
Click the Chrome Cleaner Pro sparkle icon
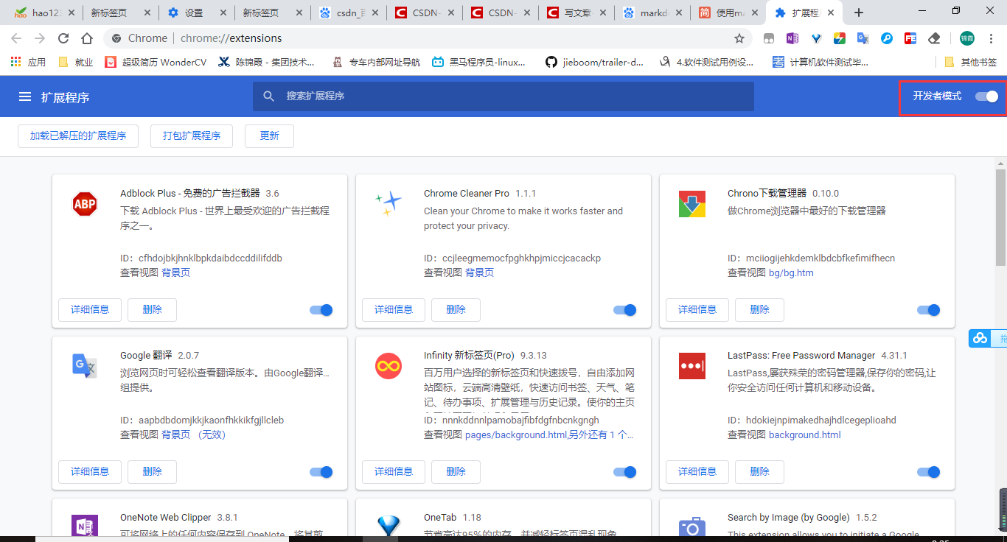point(388,204)
